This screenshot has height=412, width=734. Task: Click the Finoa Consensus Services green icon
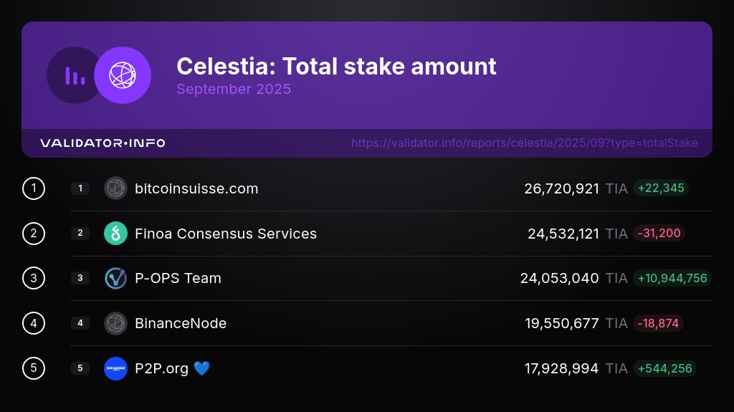tap(115, 234)
